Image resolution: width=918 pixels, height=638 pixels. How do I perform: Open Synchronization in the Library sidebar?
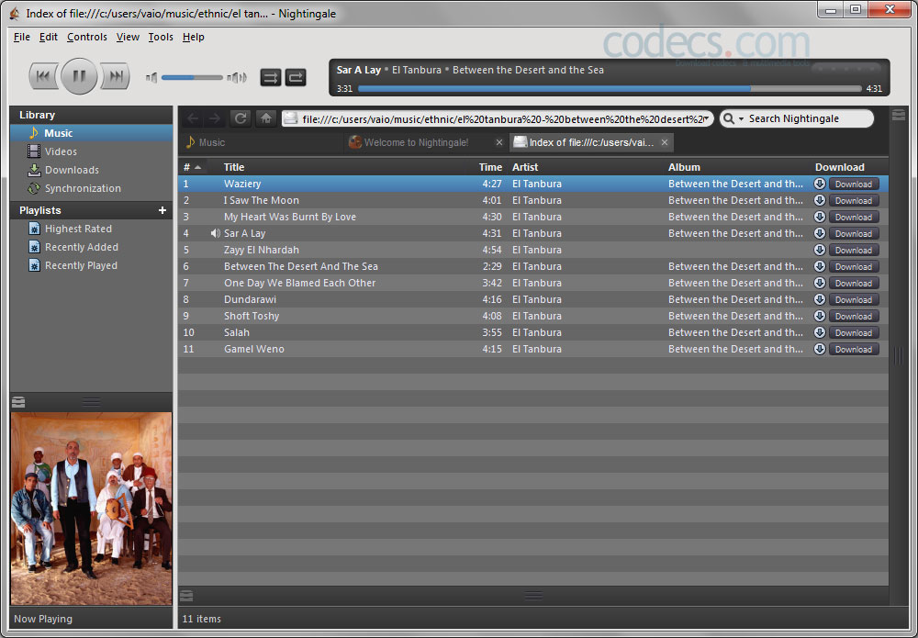click(91, 188)
